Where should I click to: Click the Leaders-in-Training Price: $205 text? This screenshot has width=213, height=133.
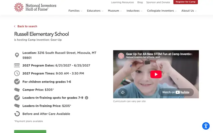pos(47,106)
